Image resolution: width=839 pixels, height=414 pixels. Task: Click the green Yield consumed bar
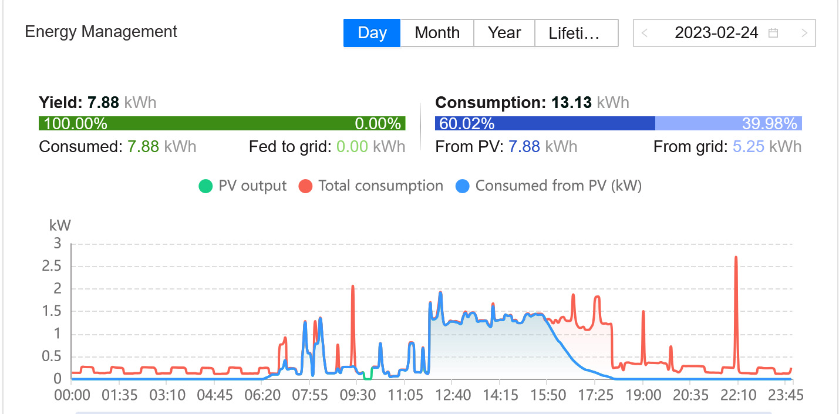[222, 123]
